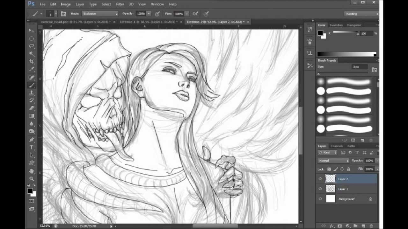The image size is (408, 229).
Task: Click the Add layer style fx icon
Action: pyautogui.click(x=332, y=226)
